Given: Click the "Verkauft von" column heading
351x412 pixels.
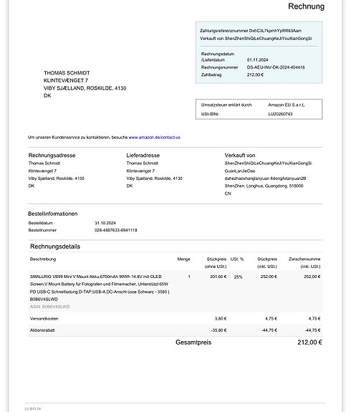Looking at the screenshot, I should (x=240, y=155).
